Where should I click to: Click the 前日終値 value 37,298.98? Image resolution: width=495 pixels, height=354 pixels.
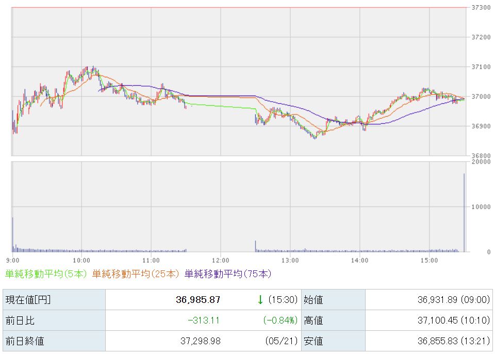point(201,341)
